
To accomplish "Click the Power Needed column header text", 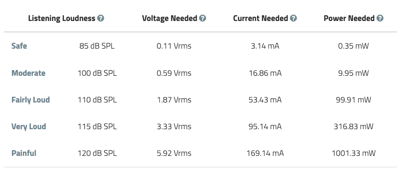I will point(349,18).
